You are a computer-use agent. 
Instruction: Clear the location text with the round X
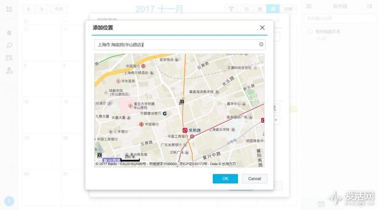pyautogui.click(x=261, y=44)
